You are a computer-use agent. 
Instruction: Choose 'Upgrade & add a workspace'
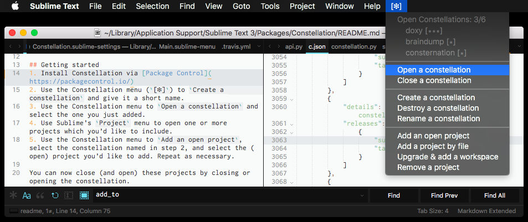(447, 157)
